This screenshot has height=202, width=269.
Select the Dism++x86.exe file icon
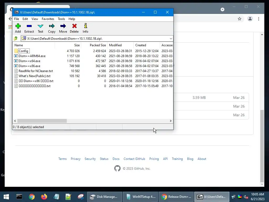tap(16, 66)
